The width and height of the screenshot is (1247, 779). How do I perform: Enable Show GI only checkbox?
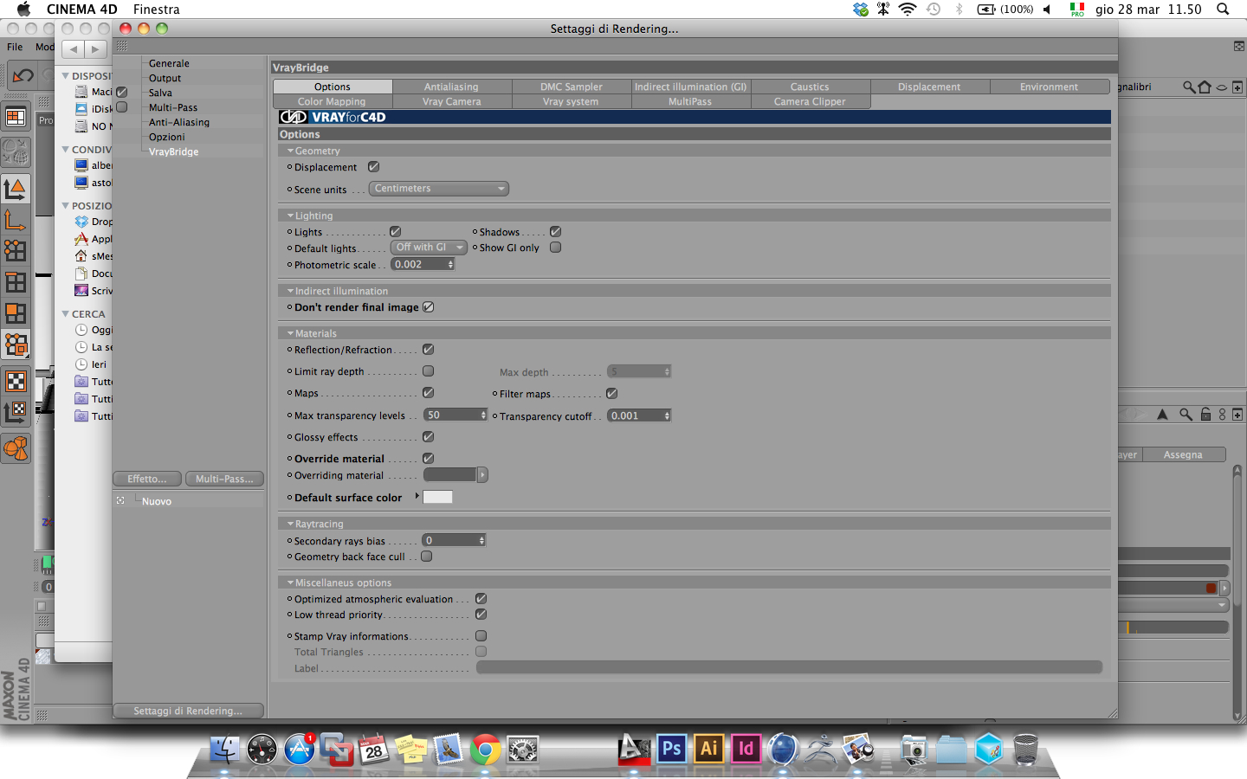[556, 248]
